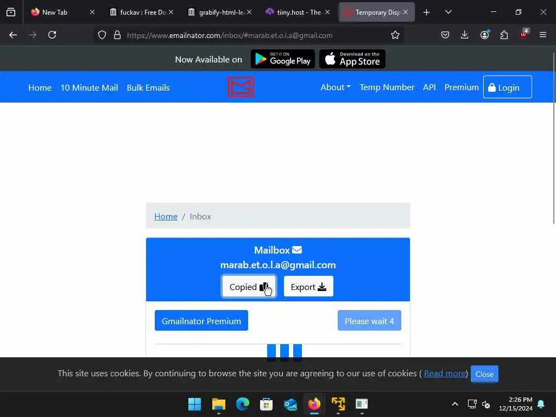This screenshot has width=556, height=417.
Task: Click the page vertical scrollbar
Action: [x=553, y=138]
